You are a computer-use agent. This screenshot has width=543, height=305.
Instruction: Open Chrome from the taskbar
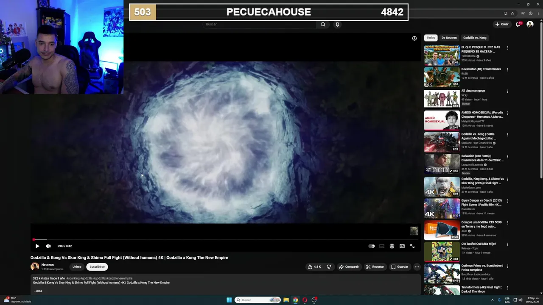(295, 300)
